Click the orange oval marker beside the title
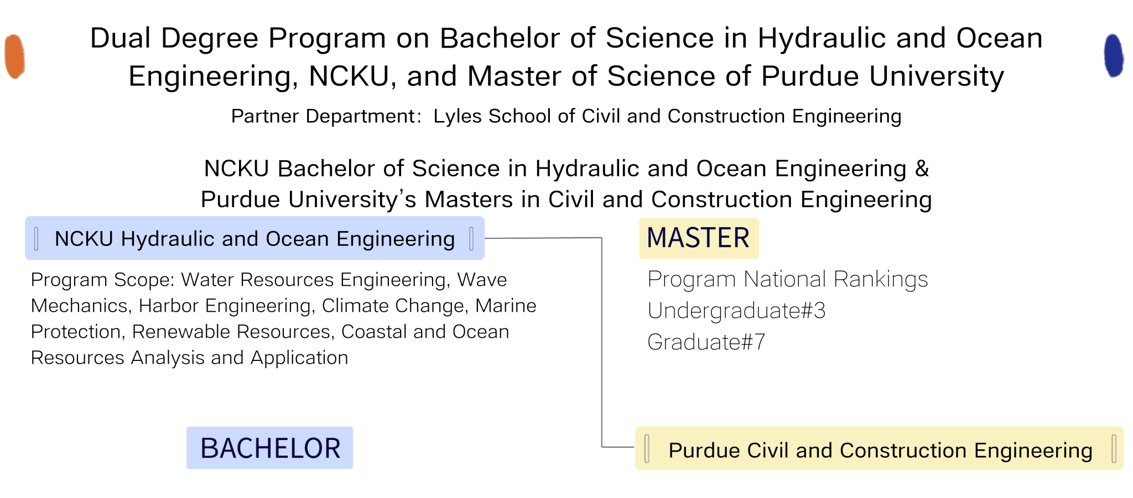Image resolution: width=1133 pixels, height=498 pixels. (x=14, y=56)
